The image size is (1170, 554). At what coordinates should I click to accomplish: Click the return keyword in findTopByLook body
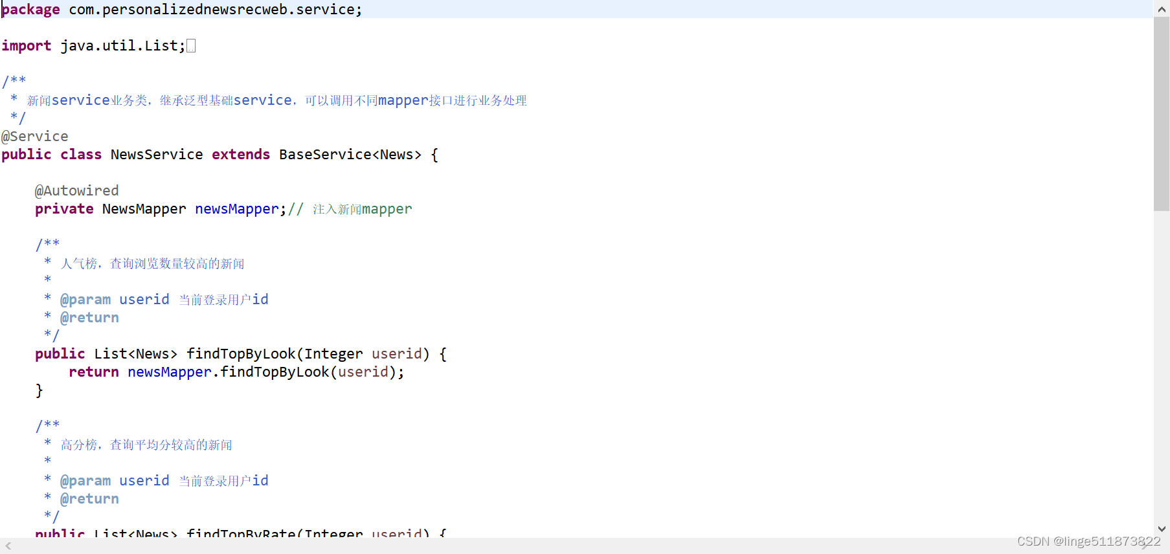(94, 372)
